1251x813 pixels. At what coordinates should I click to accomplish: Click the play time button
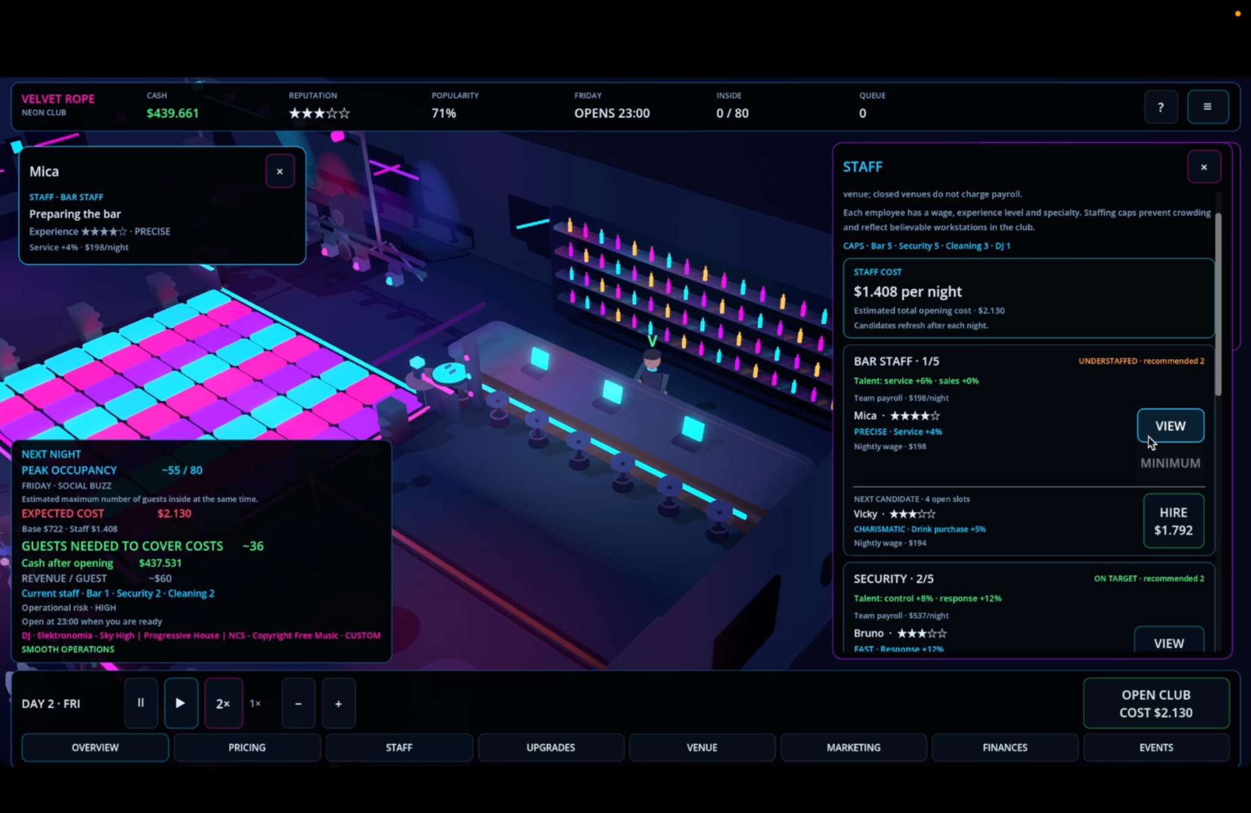(x=181, y=703)
